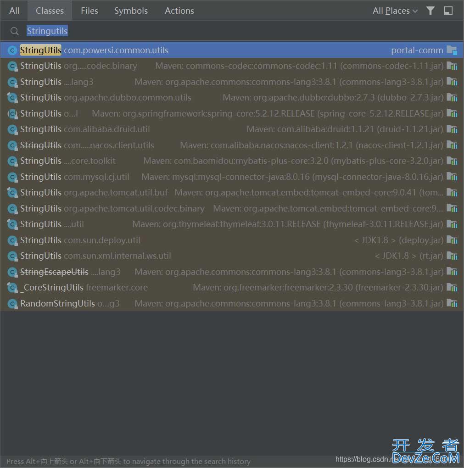Screen dimensions: 464x468
Task: Click library icon beside freemarker-2.3.30.jar
Action: [452, 287]
